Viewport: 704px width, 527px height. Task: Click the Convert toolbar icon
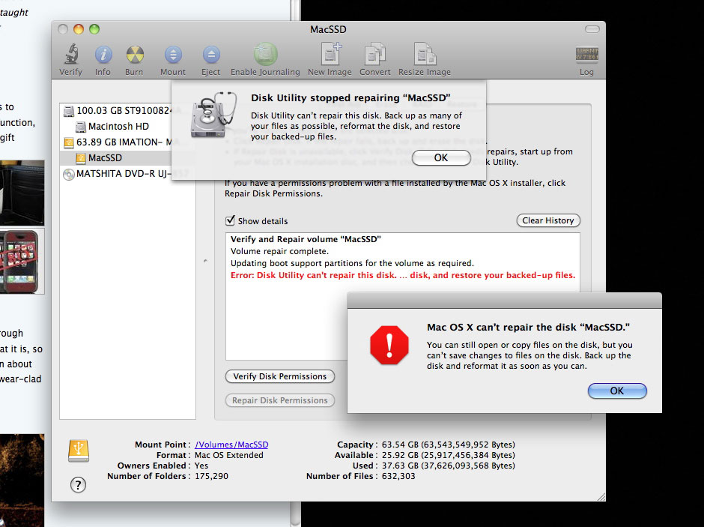click(375, 55)
